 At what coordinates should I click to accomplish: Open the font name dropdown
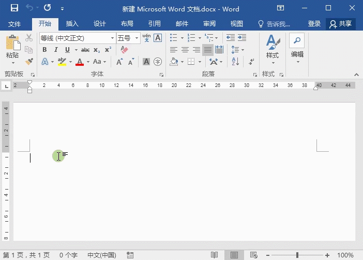point(112,38)
